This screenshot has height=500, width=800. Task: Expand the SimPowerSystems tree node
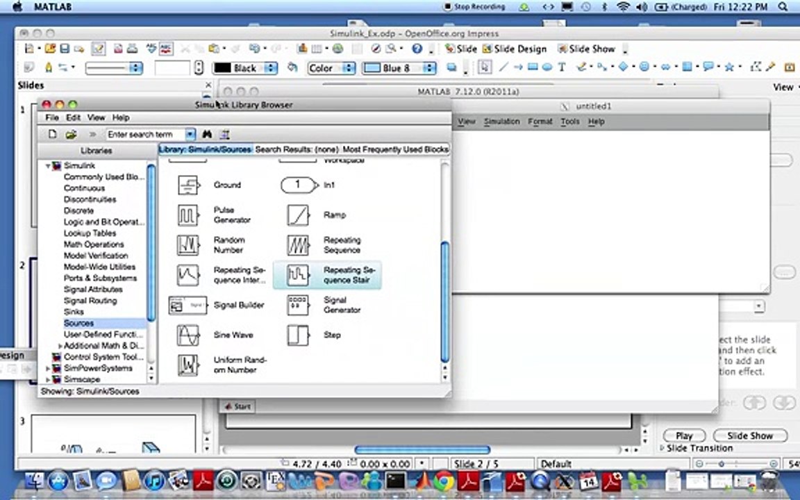click(48, 368)
